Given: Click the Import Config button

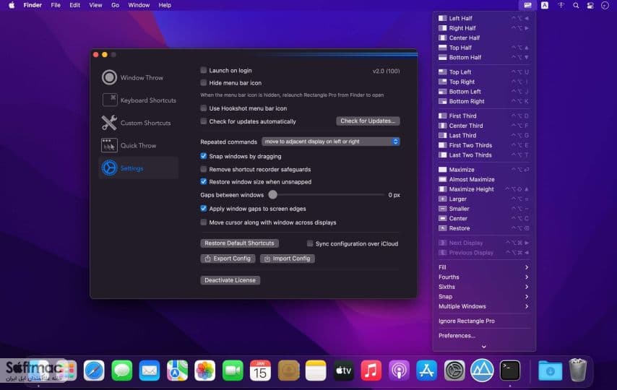Looking at the screenshot, I should pos(288,259).
